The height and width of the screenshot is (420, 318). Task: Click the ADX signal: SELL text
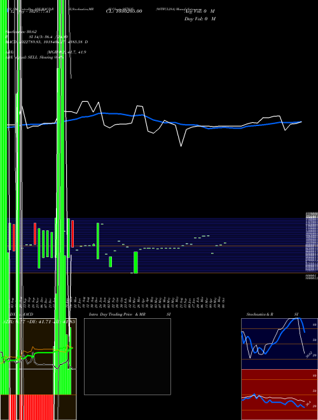35,57
